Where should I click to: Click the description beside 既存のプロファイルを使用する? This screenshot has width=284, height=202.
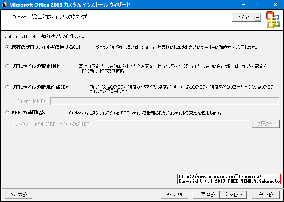pos(177,48)
